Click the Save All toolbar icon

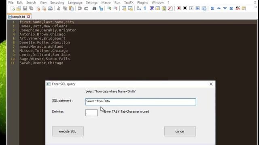[x=32, y=8]
